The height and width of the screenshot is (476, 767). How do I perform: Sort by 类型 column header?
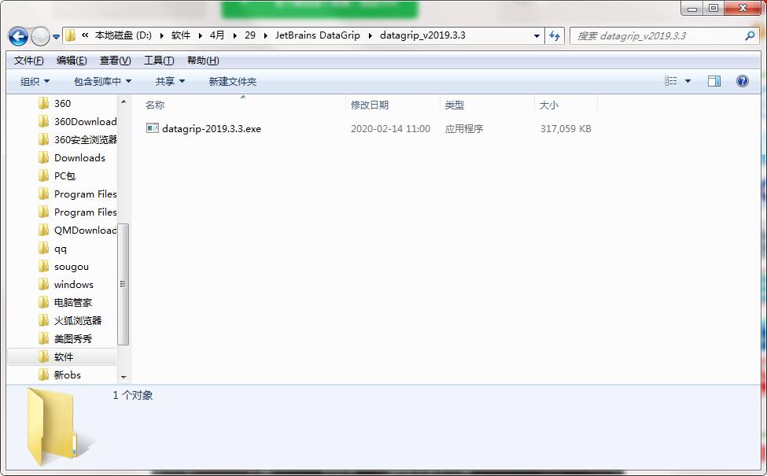[x=455, y=105]
